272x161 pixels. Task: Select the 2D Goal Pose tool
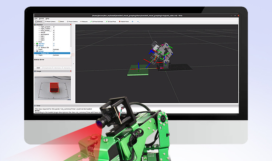pos(112,21)
